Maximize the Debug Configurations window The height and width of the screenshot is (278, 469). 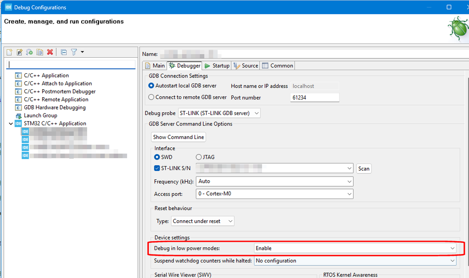click(x=449, y=7)
